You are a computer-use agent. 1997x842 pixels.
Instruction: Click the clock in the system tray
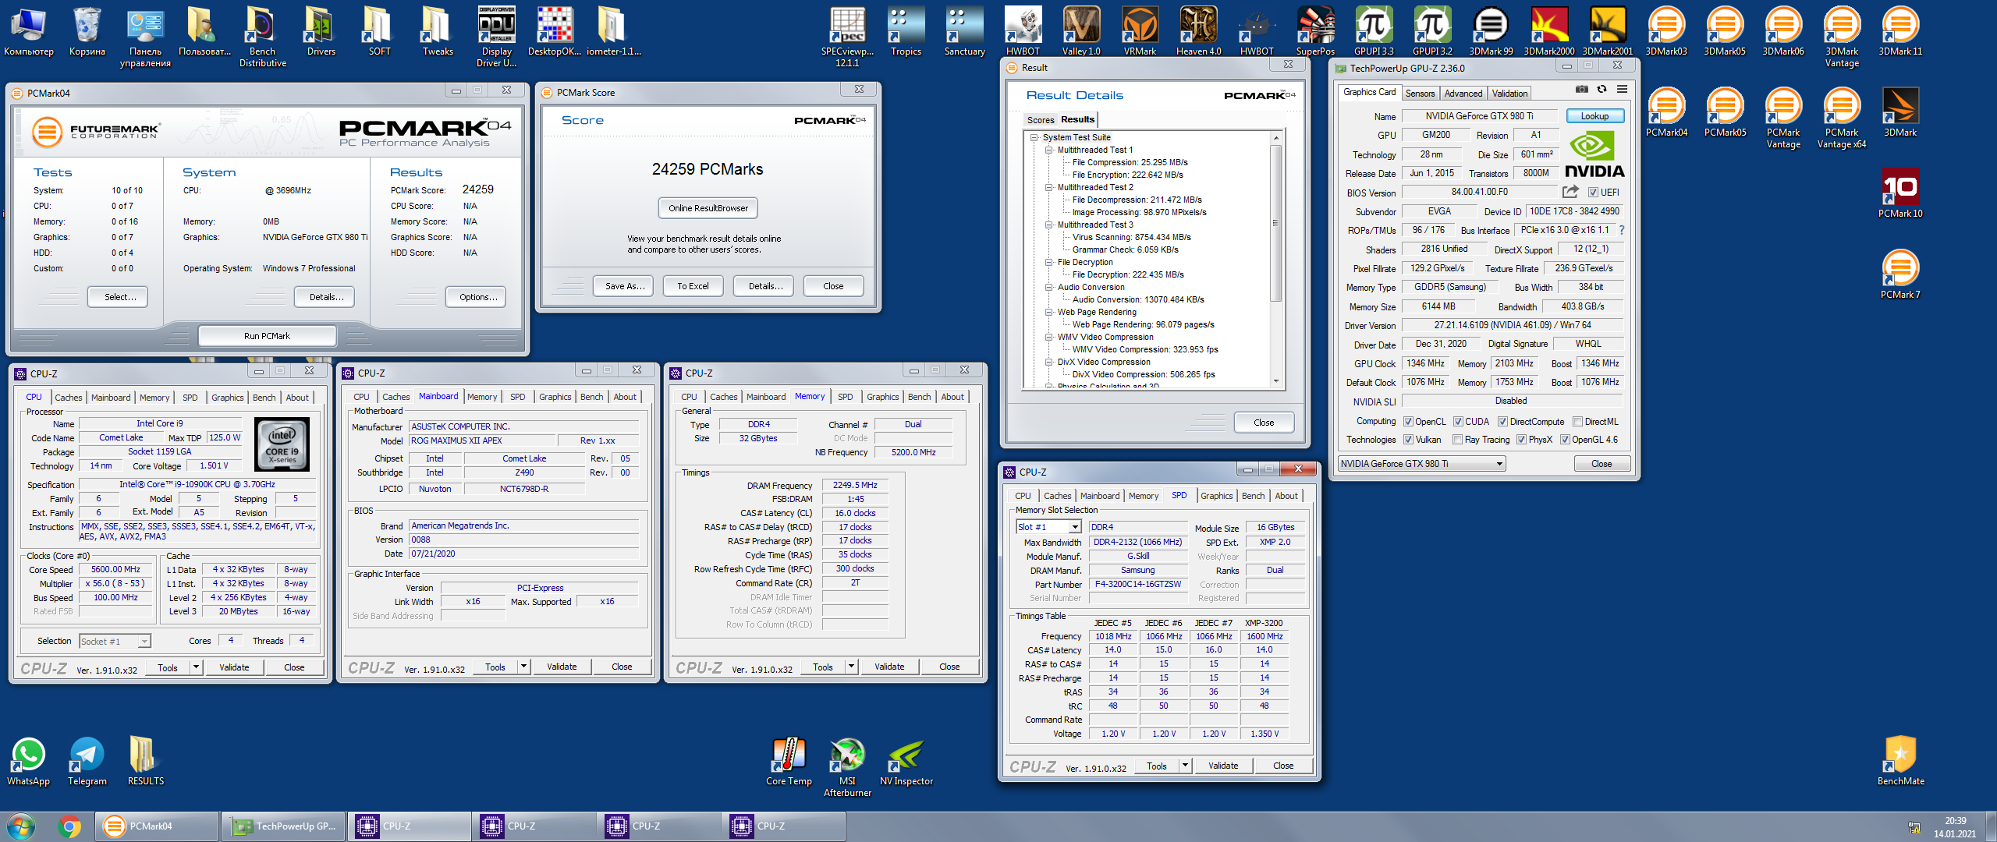click(x=1955, y=826)
